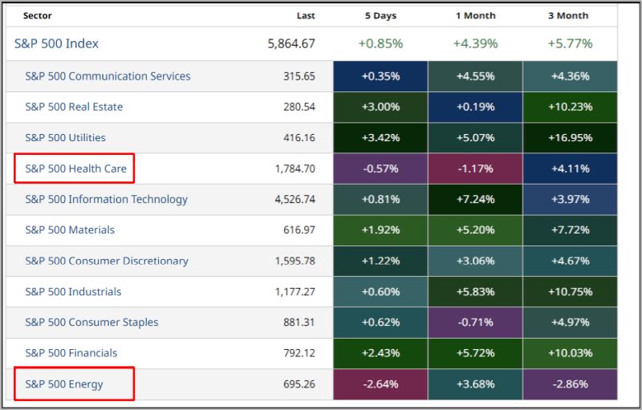Viewport: 642px width, 410px height.
Task: Click the Sector column header
Action: [38, 15]
